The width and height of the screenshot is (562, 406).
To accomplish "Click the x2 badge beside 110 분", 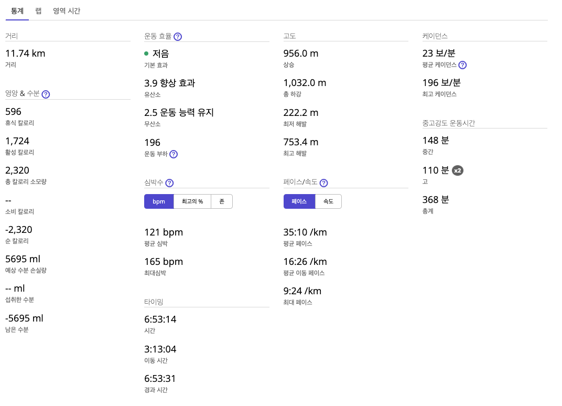I will tap(458, 170).
